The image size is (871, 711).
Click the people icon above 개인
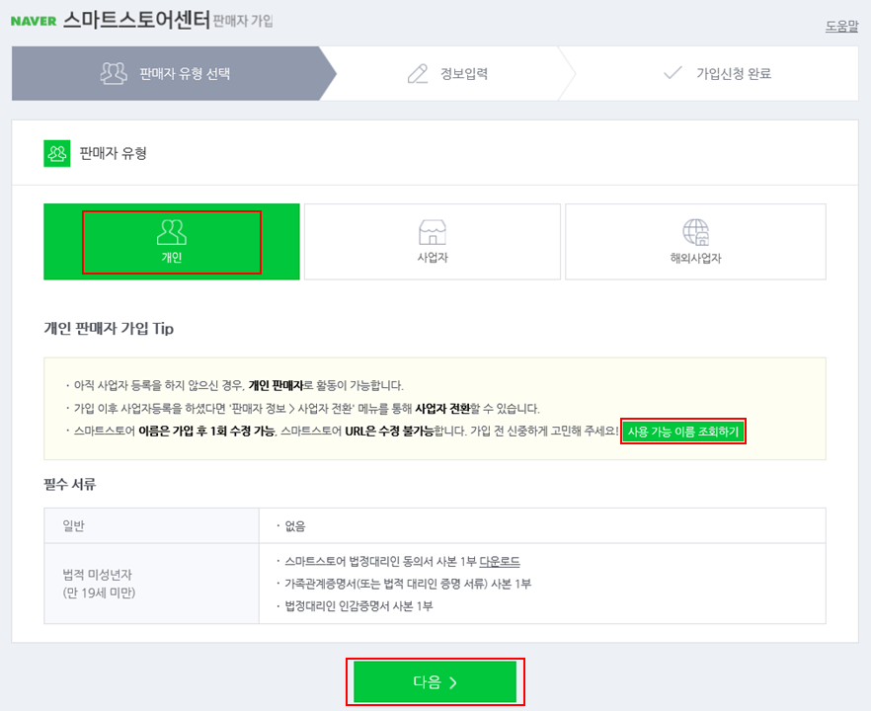click(x=172, y=232)
